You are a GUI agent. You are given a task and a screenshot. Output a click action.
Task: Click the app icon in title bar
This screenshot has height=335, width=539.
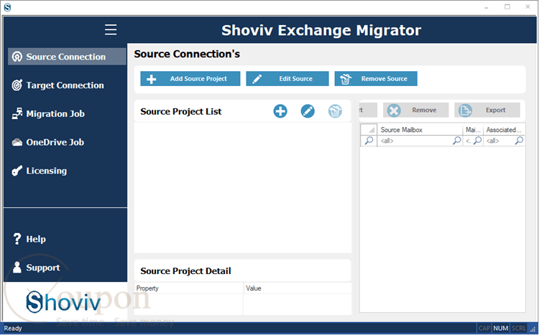tap(7, 7)
